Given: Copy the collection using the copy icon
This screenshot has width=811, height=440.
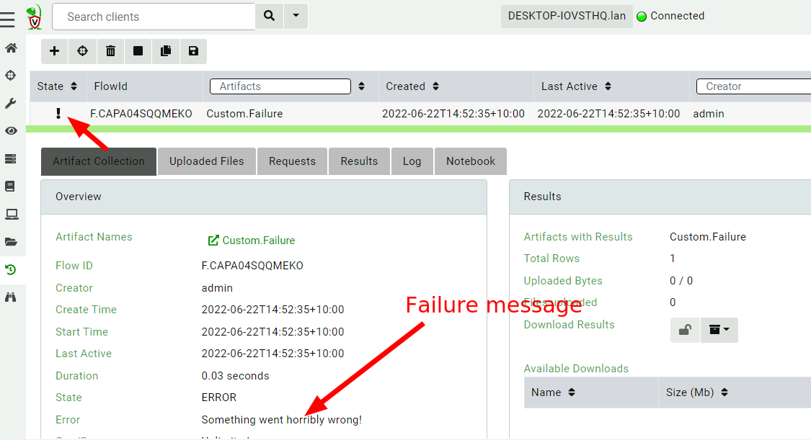Looking at the screenshot, I should [x=165, y=51].
